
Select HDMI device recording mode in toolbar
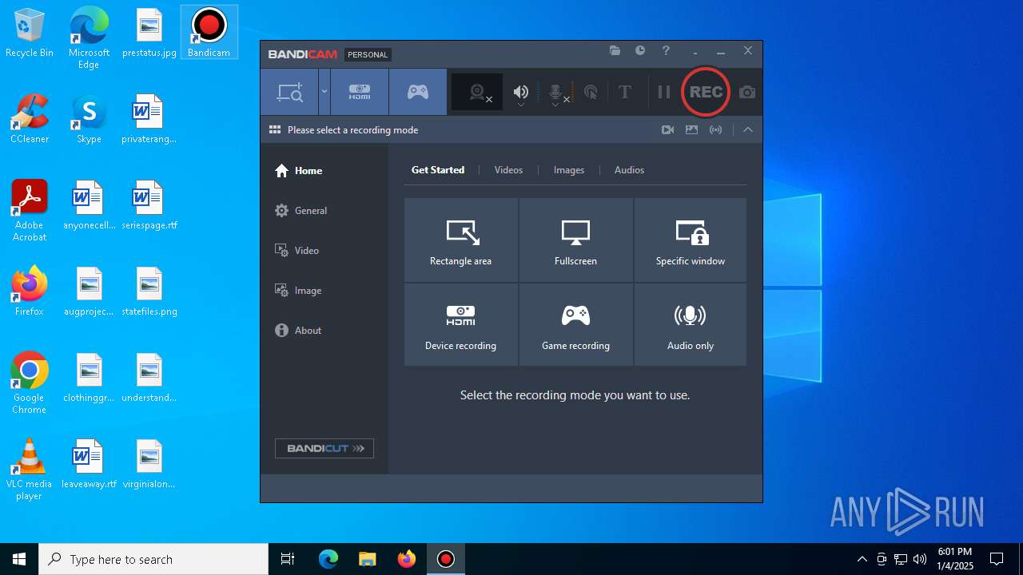coord(360,92)
